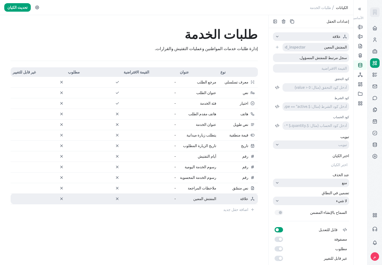The height and width of the screenshot is (265, 382).
Task: Select the يتطلب زيارة ميدانية row
Action: click(134, 135)
